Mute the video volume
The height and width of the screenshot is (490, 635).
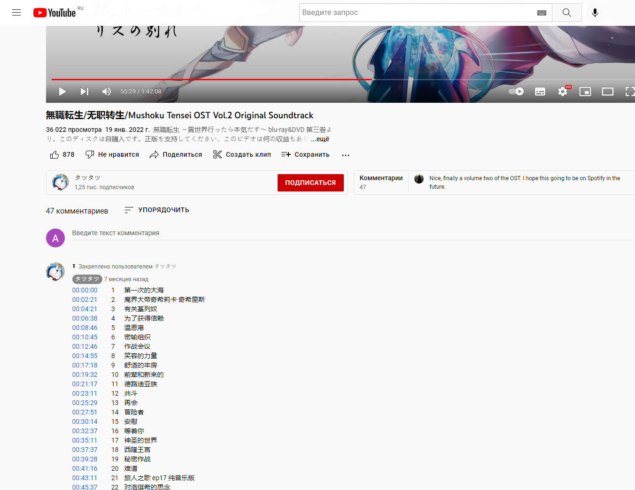(107, 92)
